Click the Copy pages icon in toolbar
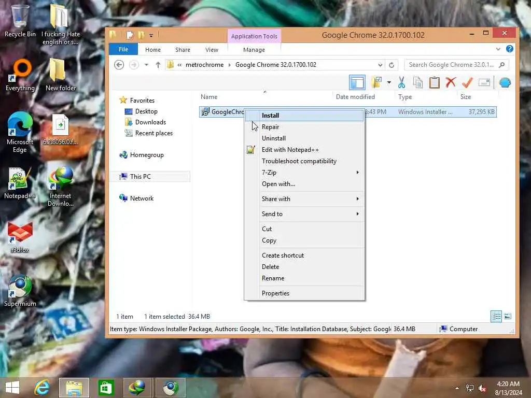The height and width of the screenshot is (398, 531). 418,82
